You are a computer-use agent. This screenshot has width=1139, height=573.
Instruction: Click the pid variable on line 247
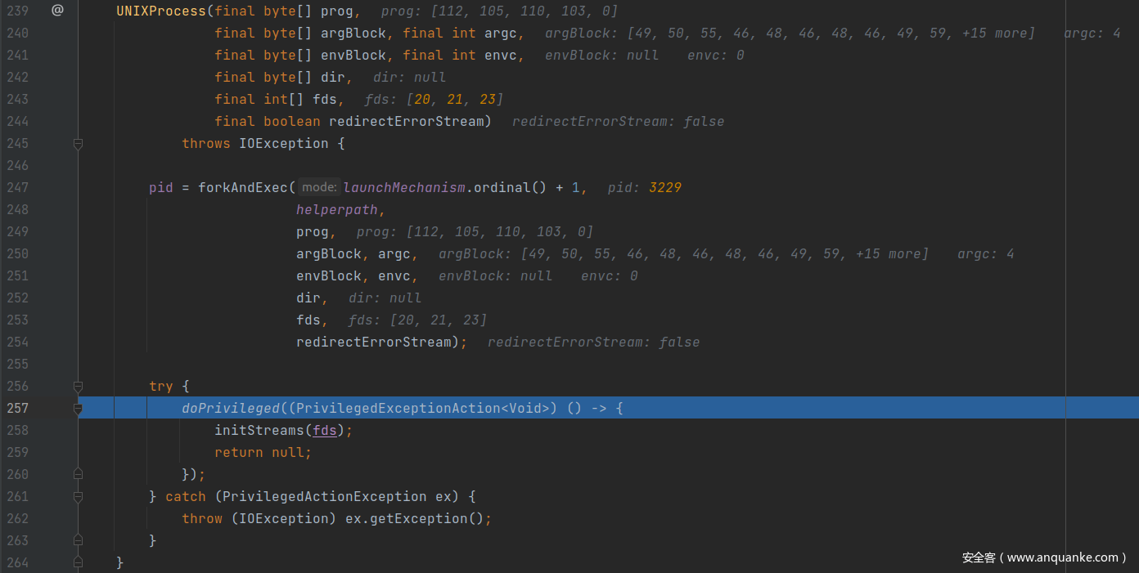[x=161, y=187]
